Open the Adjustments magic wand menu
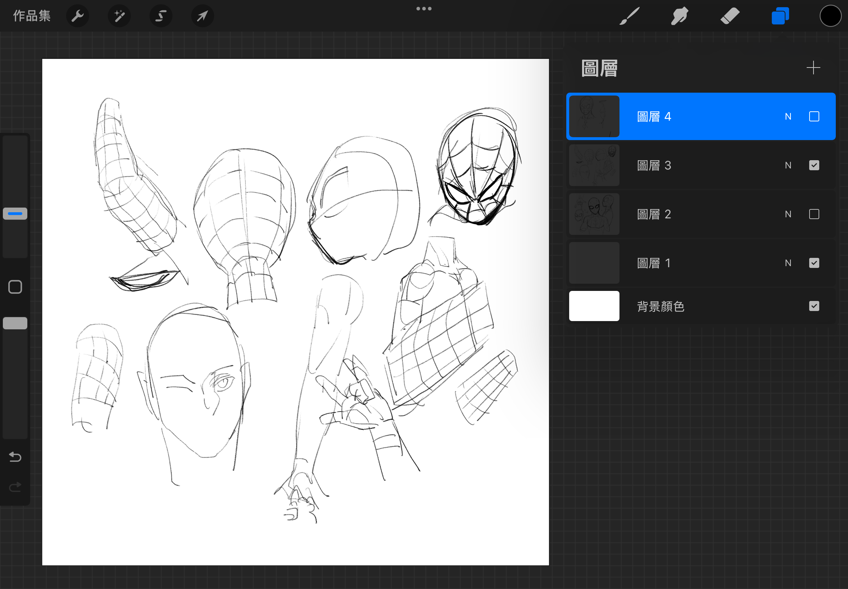 [119, 16]
